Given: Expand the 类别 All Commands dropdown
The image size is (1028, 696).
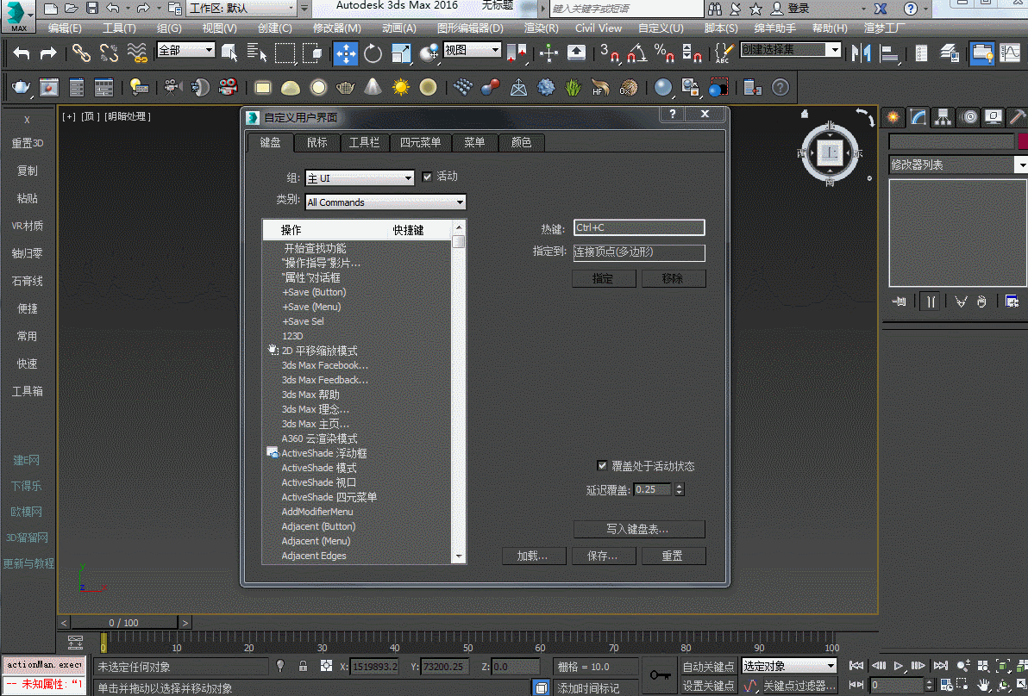Looking at the screenshot, I should point(385,202).
